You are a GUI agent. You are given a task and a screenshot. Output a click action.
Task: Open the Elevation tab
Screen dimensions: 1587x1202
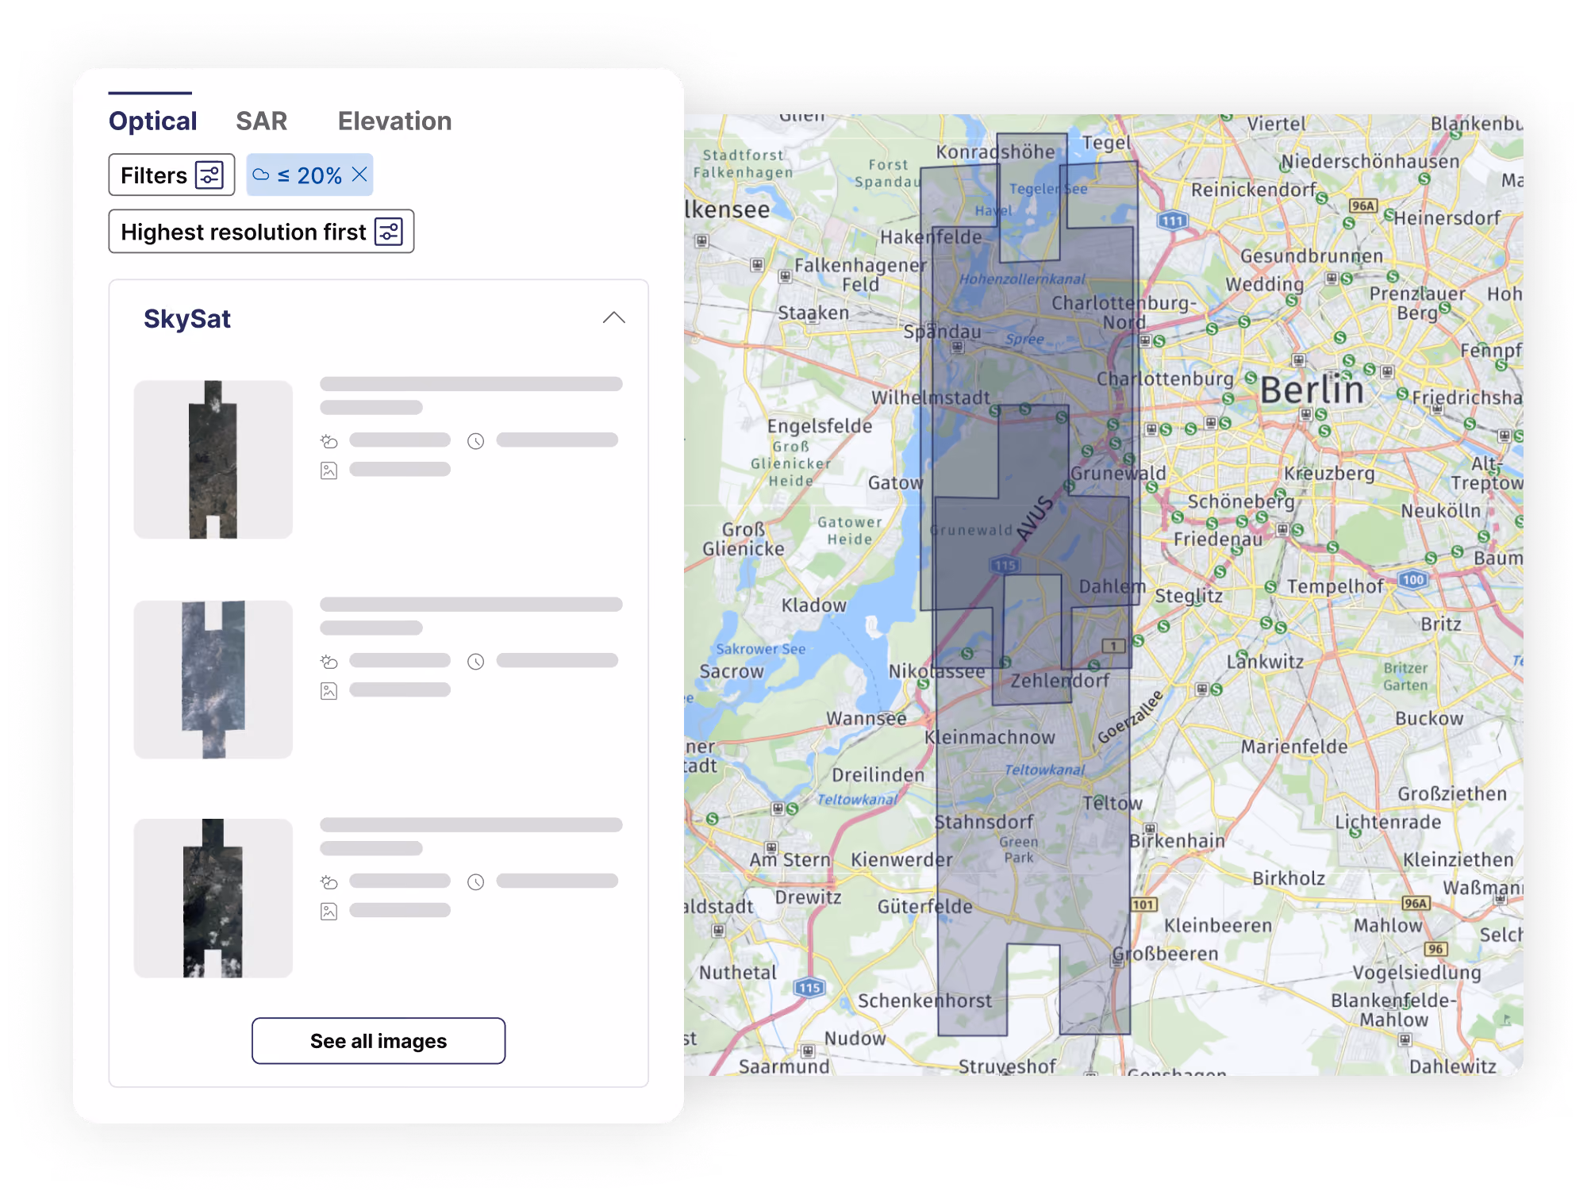[x=394, y=121]
